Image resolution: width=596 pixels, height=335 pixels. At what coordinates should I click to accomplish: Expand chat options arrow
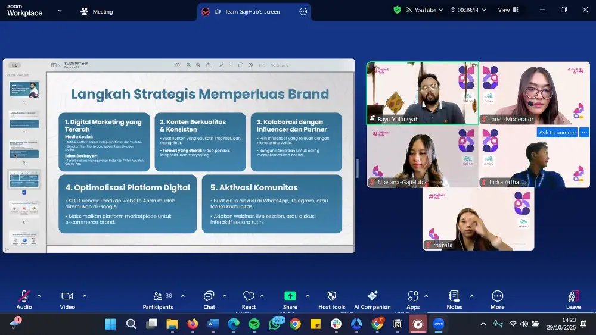225,296
